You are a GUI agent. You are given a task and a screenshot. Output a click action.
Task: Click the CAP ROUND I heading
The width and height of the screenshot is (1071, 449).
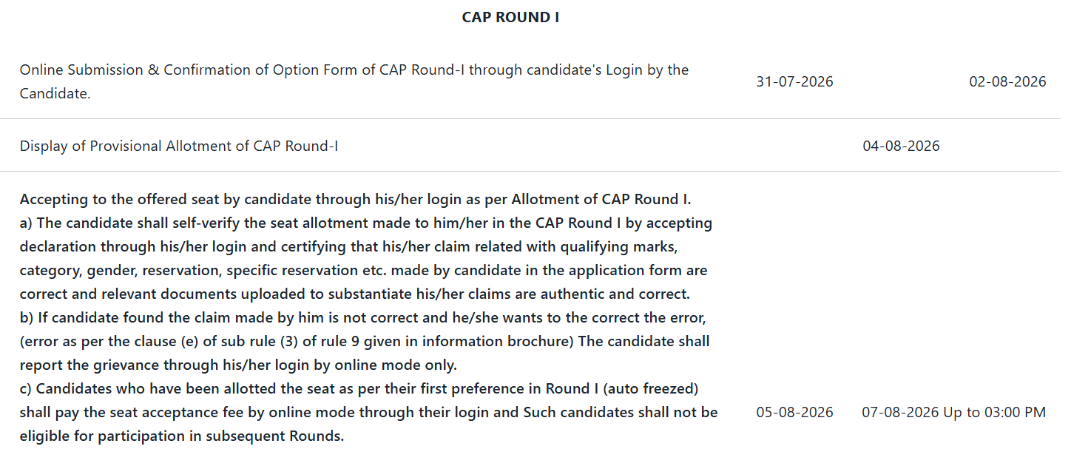pos(510,17)
